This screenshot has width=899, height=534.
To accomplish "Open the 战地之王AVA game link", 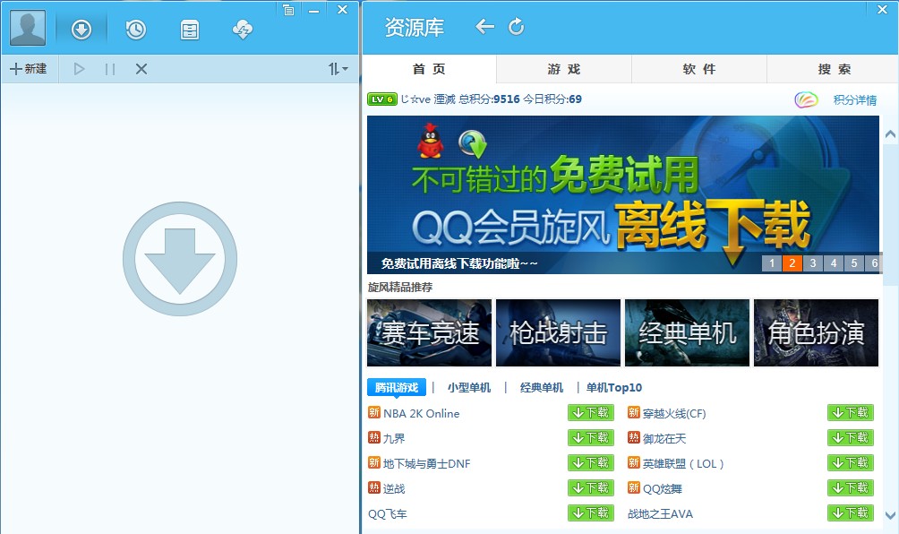I will (660, 514).
